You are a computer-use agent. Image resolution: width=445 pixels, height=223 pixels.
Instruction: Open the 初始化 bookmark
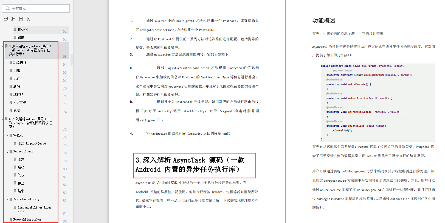pyautogui.click(x=22, y=30)
